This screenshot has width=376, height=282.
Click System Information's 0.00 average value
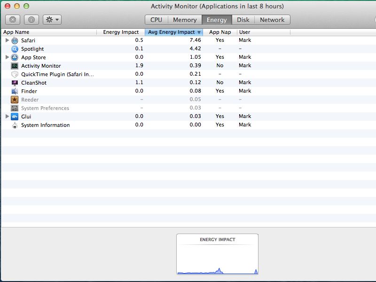[195, 125]
